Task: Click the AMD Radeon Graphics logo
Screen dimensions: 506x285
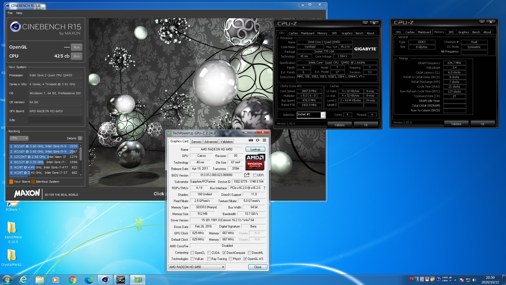Action: [x=255, y=162]
